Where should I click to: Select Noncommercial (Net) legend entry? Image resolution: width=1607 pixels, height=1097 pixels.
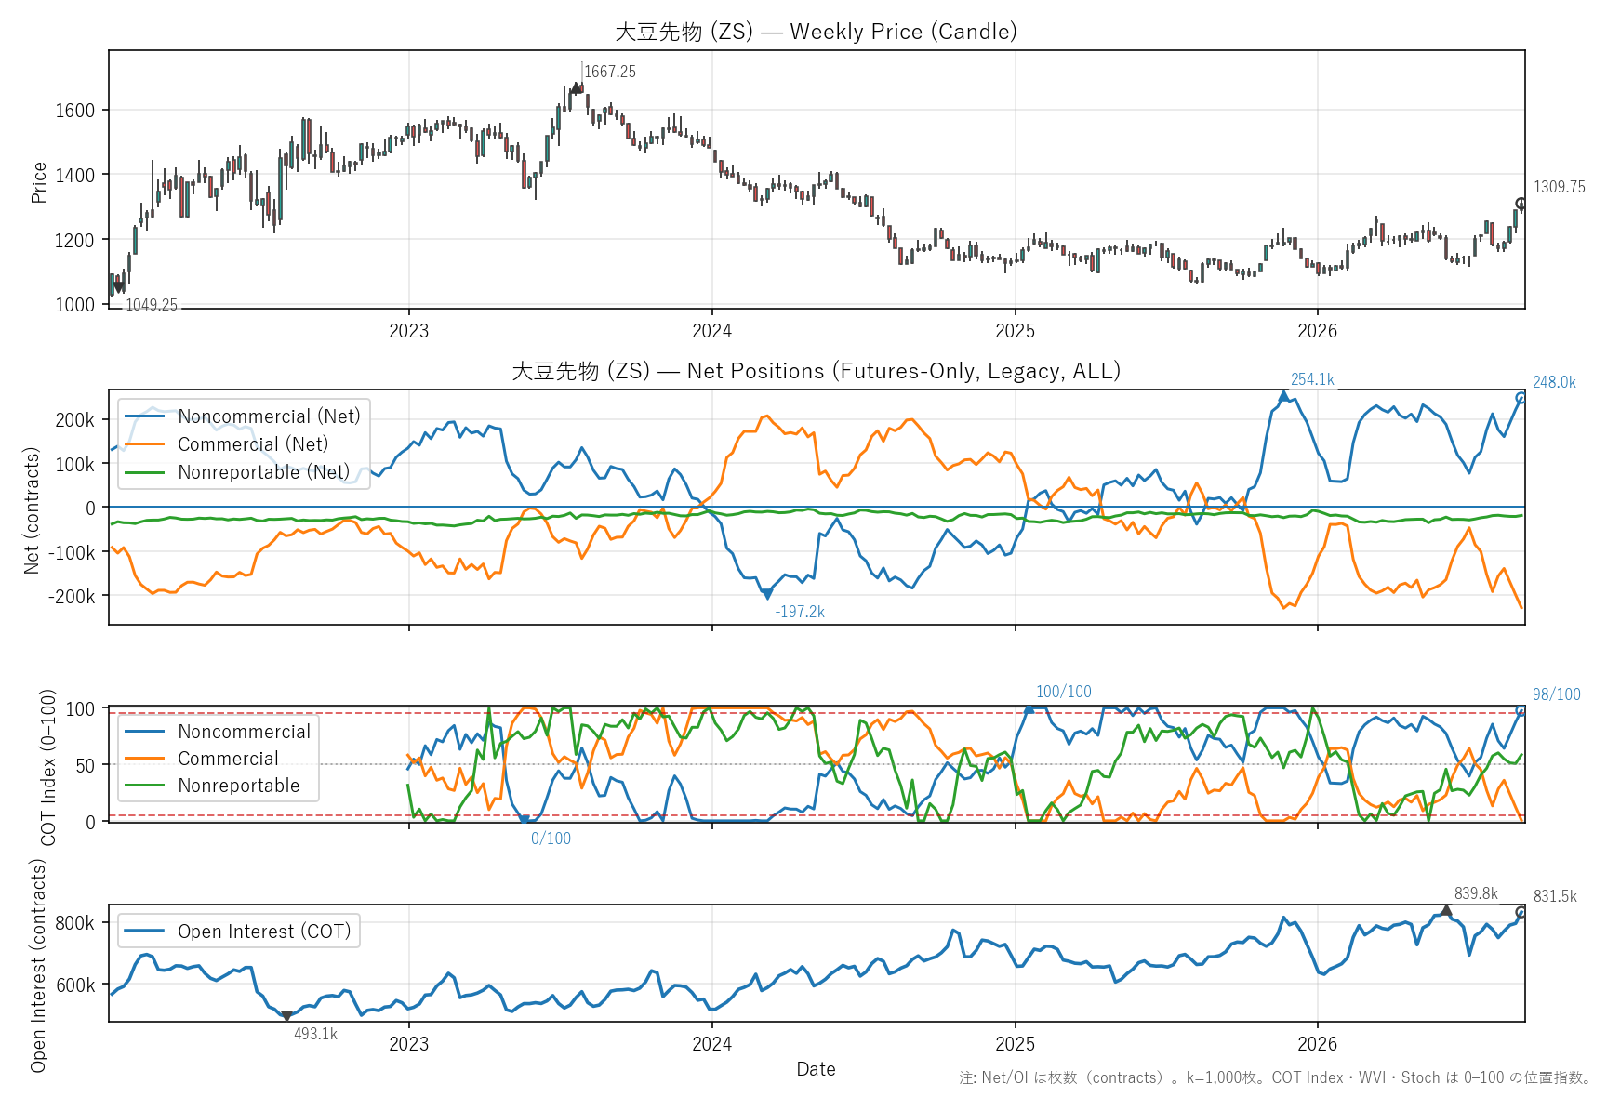243,416
